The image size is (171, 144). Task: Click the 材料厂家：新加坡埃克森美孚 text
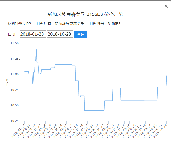(x=60, y=24)
